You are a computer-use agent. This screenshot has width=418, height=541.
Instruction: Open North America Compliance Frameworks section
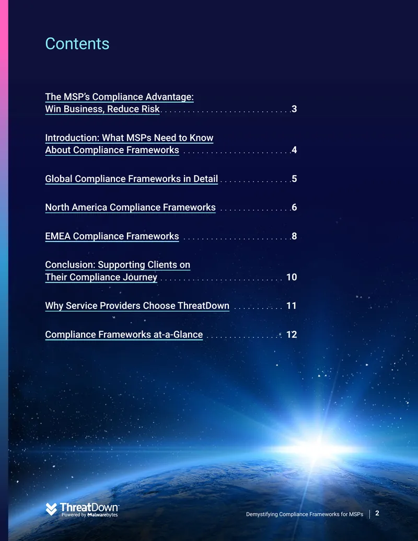131,208
